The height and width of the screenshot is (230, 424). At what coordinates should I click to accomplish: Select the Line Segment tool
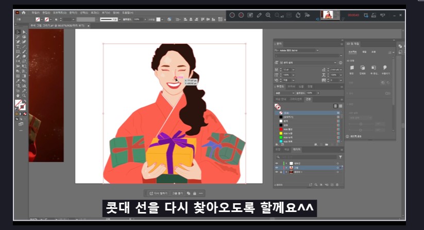24,47
